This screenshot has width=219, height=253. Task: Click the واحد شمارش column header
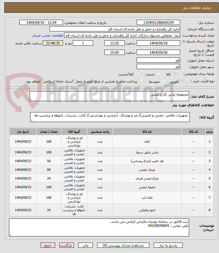[100, 132]
